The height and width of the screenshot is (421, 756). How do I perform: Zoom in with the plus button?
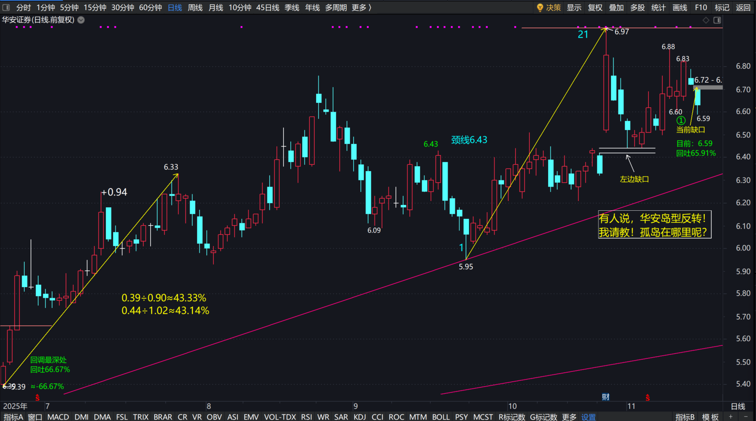[731, 417]
